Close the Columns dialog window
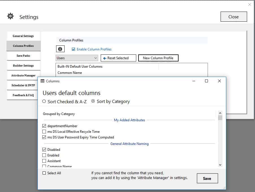Image resolution: width=255 pixels, height=192 pixels. (219, 81)
